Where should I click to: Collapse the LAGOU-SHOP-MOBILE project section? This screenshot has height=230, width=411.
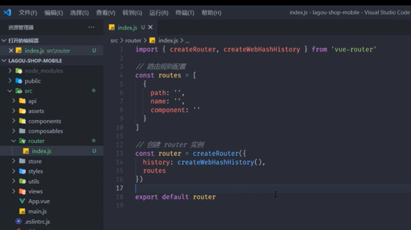click(x=4, y=61)
